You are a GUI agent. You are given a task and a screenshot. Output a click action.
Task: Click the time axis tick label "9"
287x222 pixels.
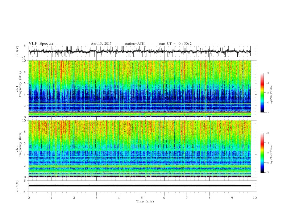coord(232,198)
